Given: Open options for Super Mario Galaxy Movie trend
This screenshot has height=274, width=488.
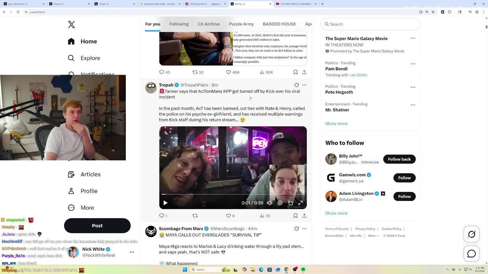Looking at the screenshot, I should click(x=413, y=38).
